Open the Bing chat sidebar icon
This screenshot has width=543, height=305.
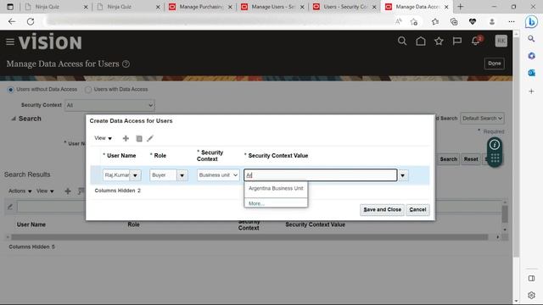click(531, 22)
